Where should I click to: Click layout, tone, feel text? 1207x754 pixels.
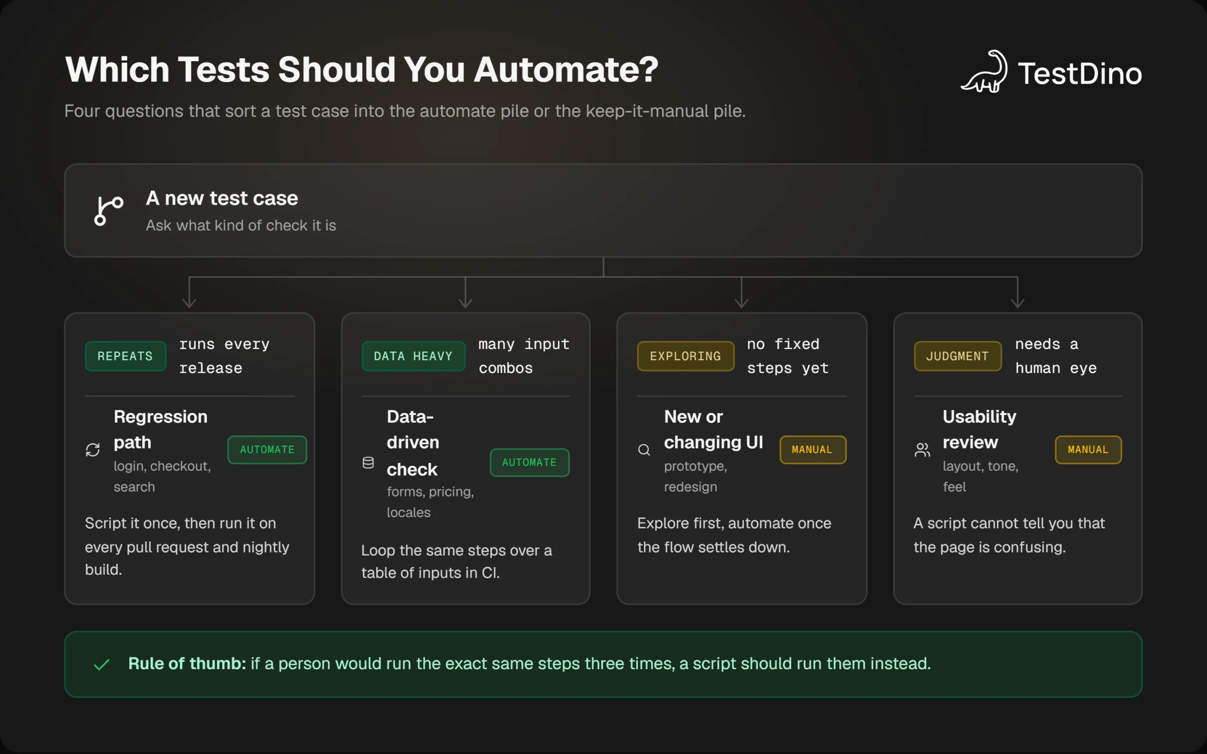pos(980,476)
